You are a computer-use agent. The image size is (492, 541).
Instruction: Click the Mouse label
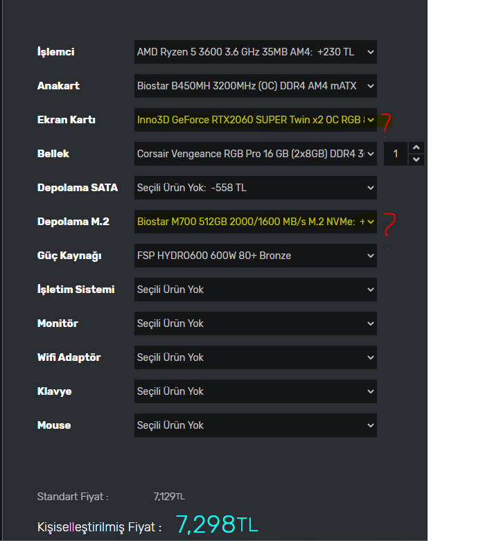(x=54, y=425)
